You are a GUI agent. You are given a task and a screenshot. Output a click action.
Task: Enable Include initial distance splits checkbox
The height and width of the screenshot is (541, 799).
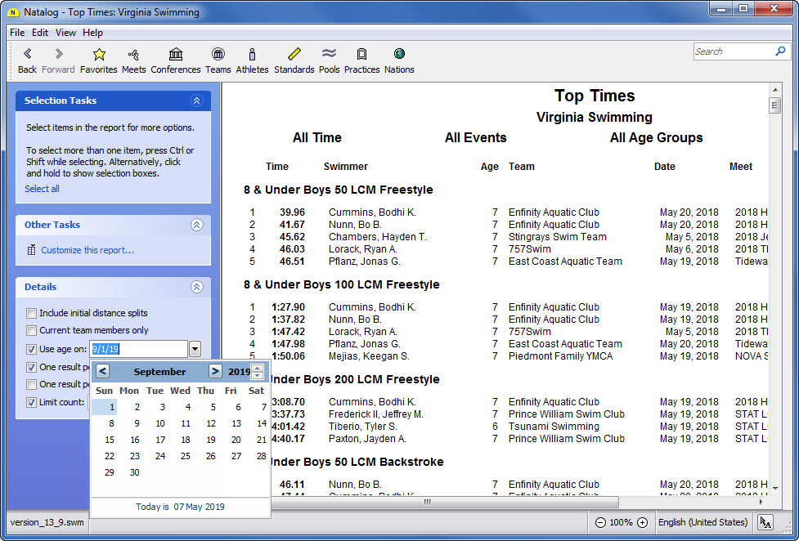coord(31,313)
